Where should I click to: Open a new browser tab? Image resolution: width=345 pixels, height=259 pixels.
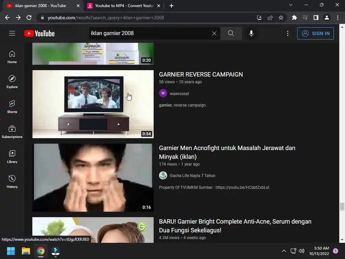[171, 6]
